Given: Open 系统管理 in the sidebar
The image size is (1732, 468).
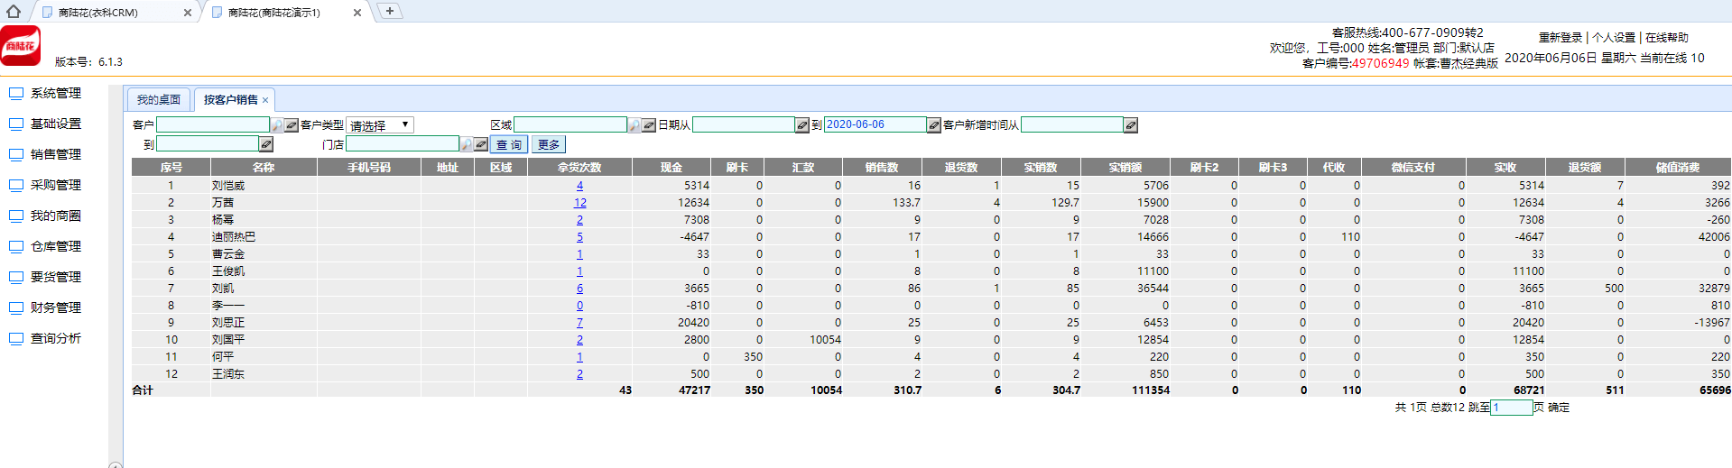Looking at the screenshot, I should (x=55, y=93).
